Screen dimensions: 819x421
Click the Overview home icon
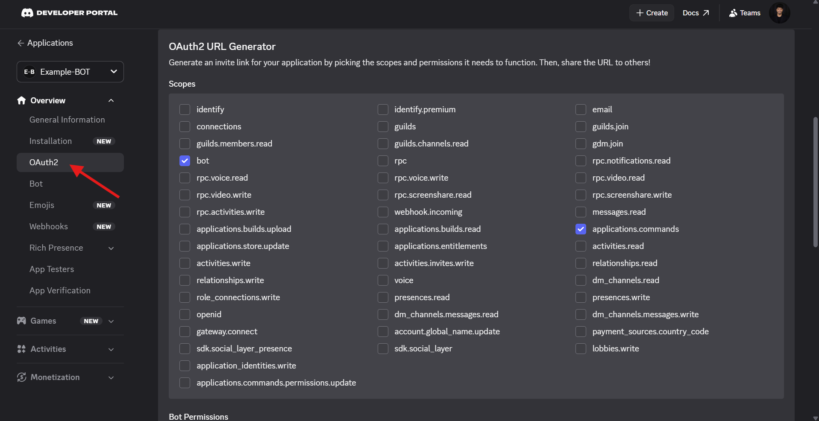[x=21, y=100]
